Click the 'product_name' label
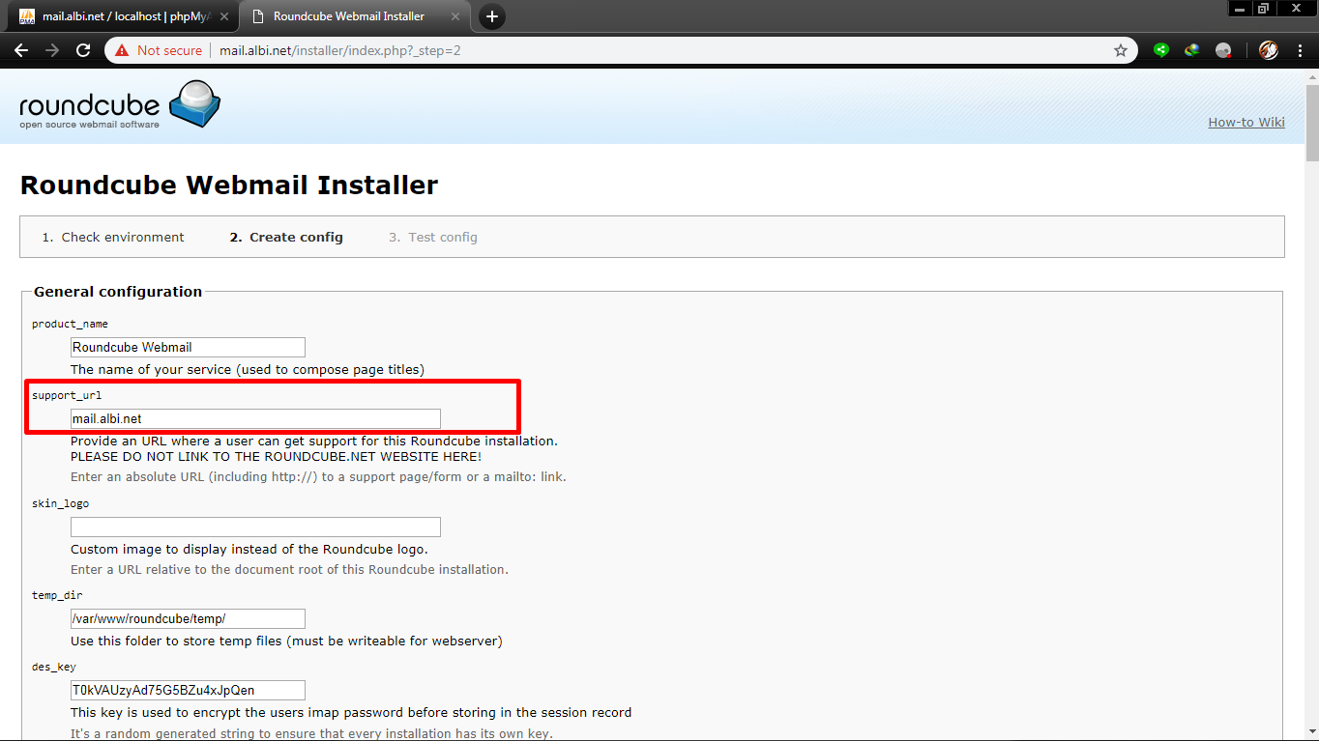This screenshot has height=741, width=1319. coord(70,324)
